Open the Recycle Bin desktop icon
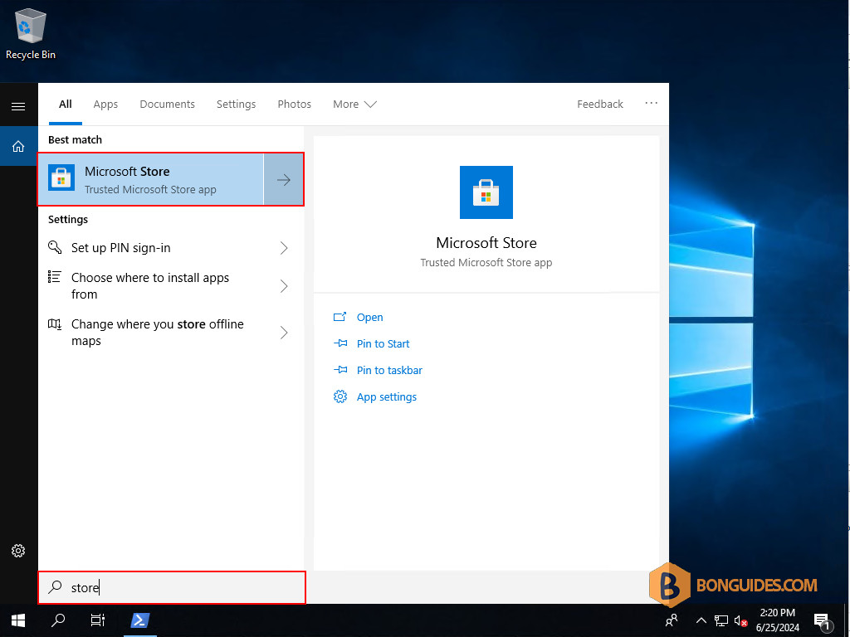Viewport: 850px width, 637px height. pos(31,33)
